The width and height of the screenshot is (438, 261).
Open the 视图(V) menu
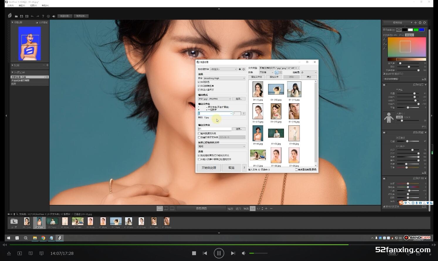click(33, 5)
